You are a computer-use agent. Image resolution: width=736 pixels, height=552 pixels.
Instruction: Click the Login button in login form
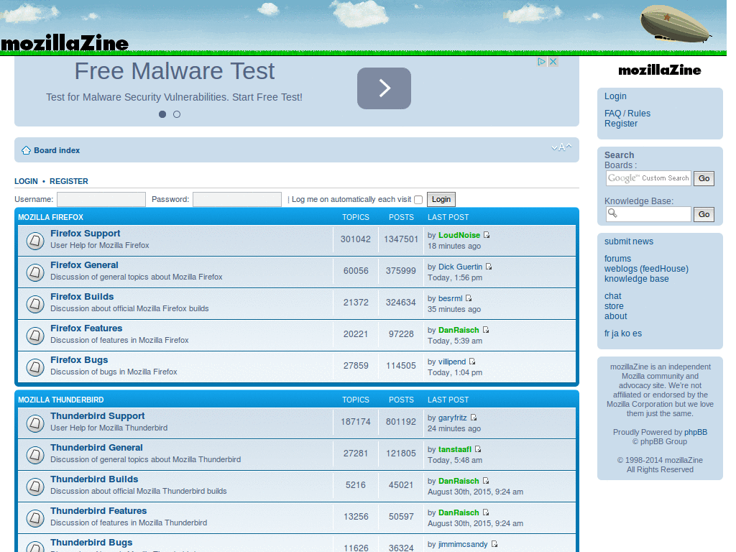pos(441,200)
